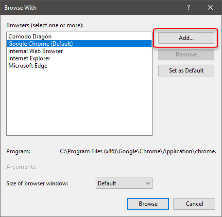The image size is (222, 217).
Task: Click the question mark help icon
Action: (188, 7)
